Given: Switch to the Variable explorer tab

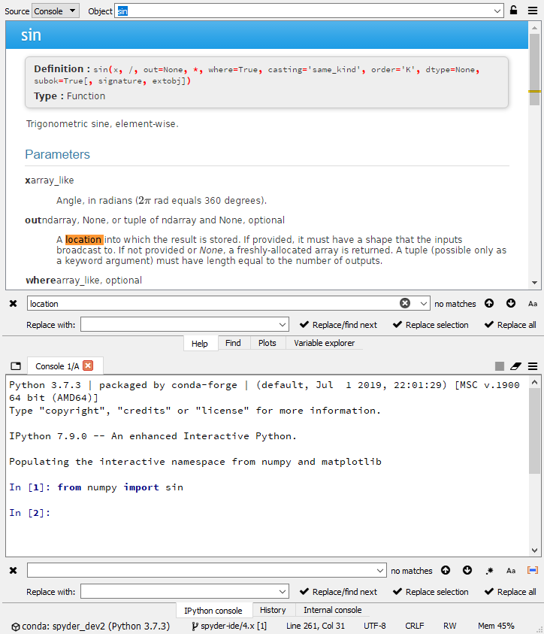Looking at the screenshot, I should tap(325, 343).
